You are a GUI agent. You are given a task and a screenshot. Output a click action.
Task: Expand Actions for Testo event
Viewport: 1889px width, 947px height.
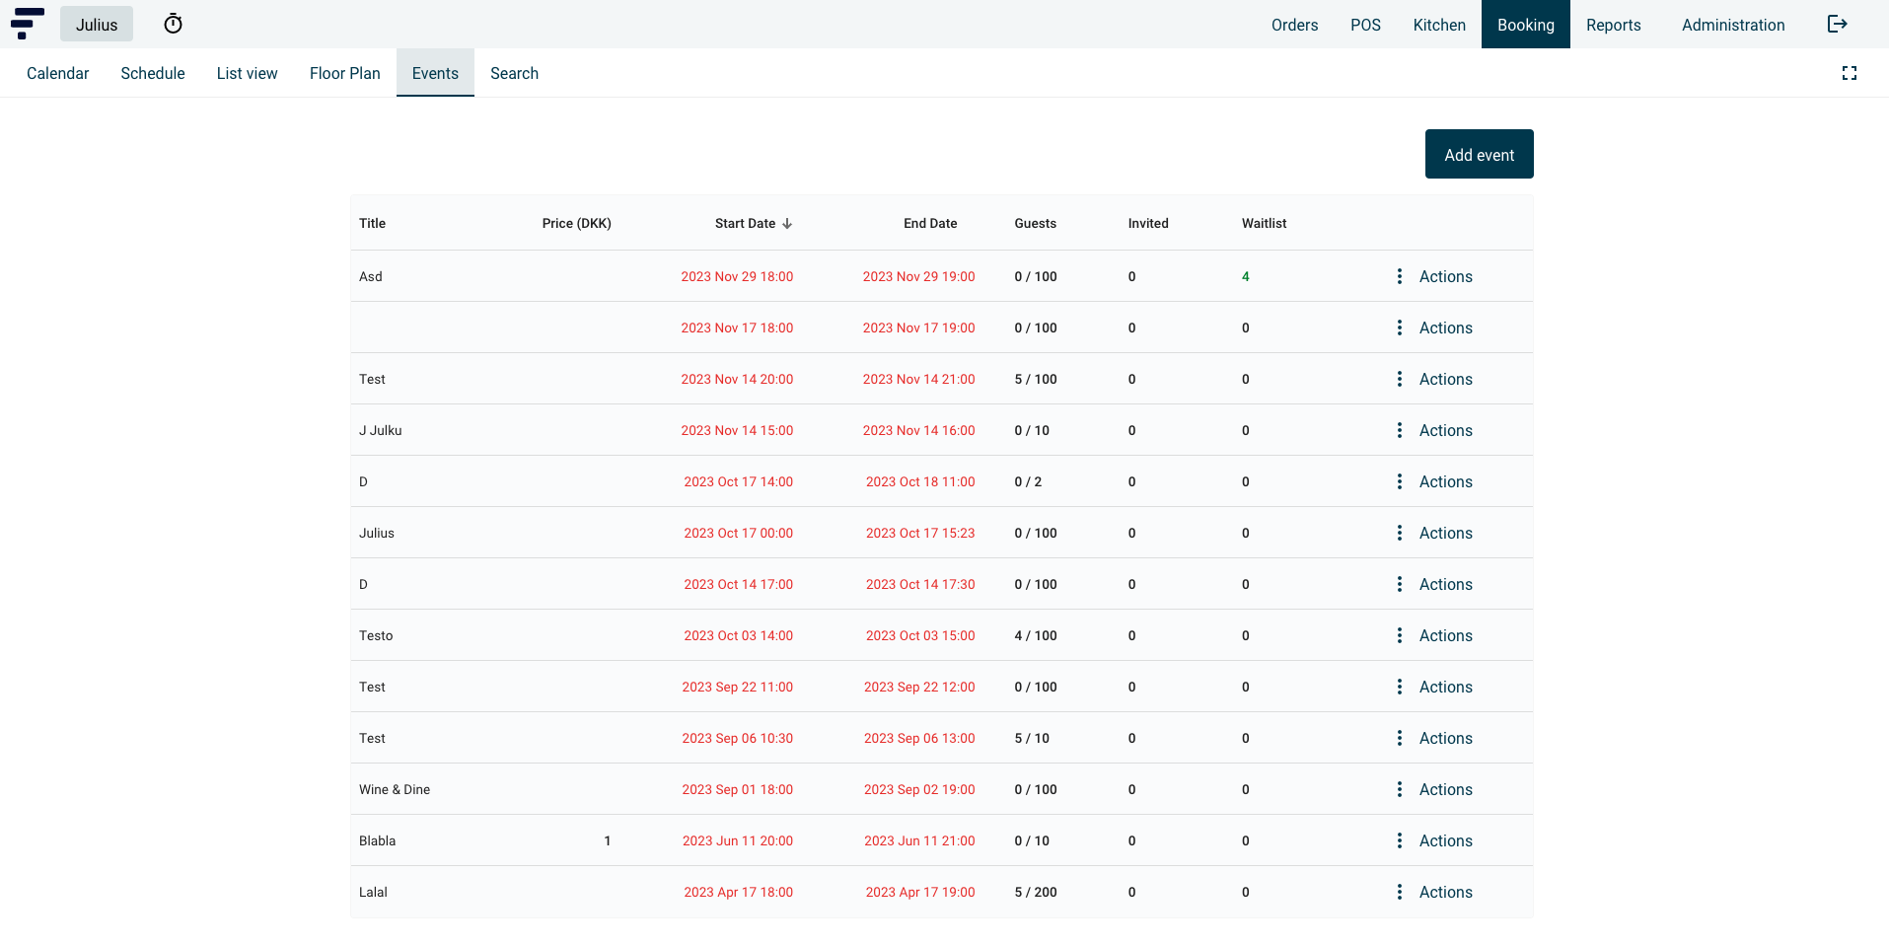tap(1445, 635)
